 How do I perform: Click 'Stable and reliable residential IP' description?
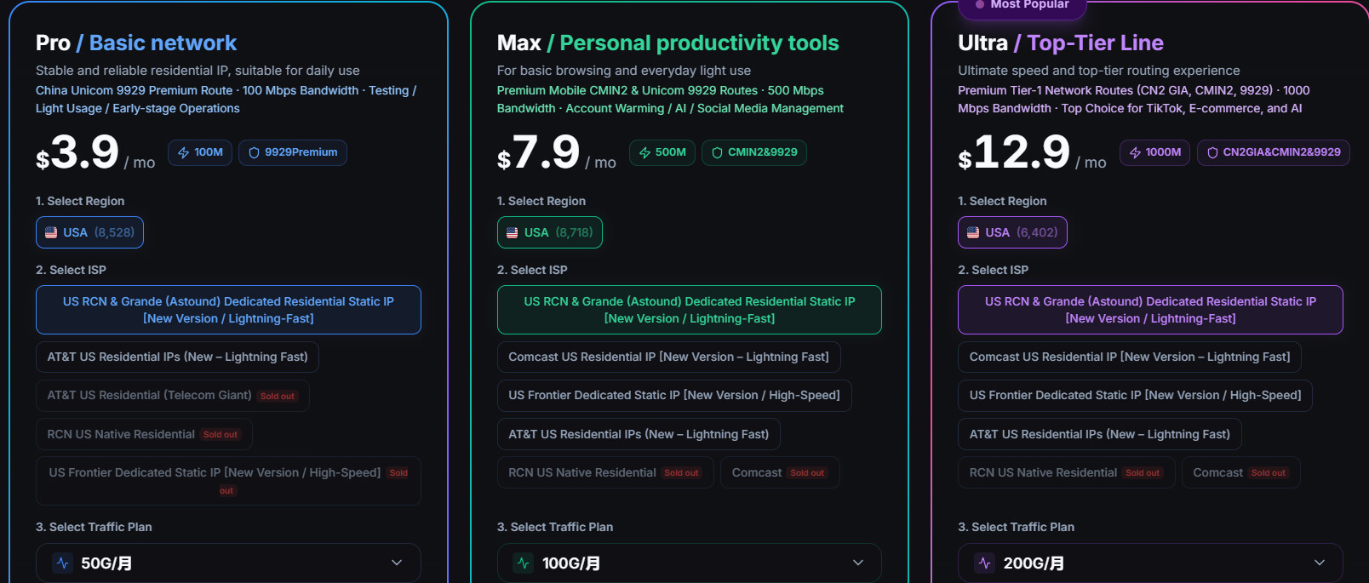tap(198, 71)
